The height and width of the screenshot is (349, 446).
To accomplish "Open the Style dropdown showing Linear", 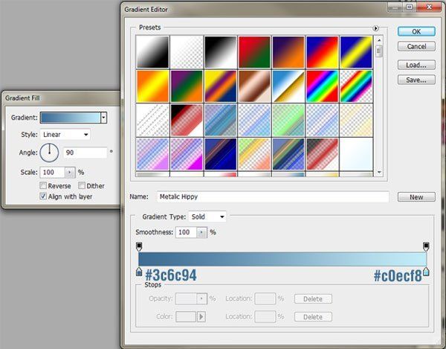I will (x=65, y=135).
